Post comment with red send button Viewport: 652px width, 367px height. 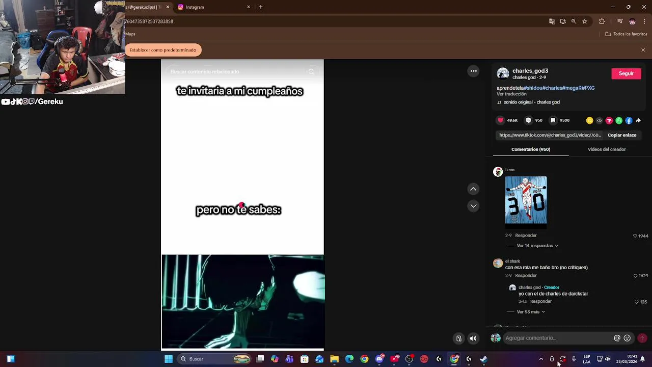(x=642, y=338)
